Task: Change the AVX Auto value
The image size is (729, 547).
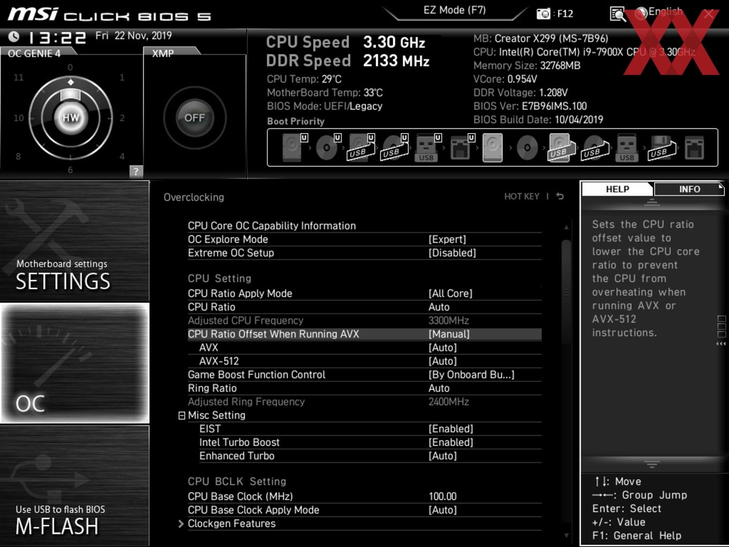Action: click(x=443, y=348)
